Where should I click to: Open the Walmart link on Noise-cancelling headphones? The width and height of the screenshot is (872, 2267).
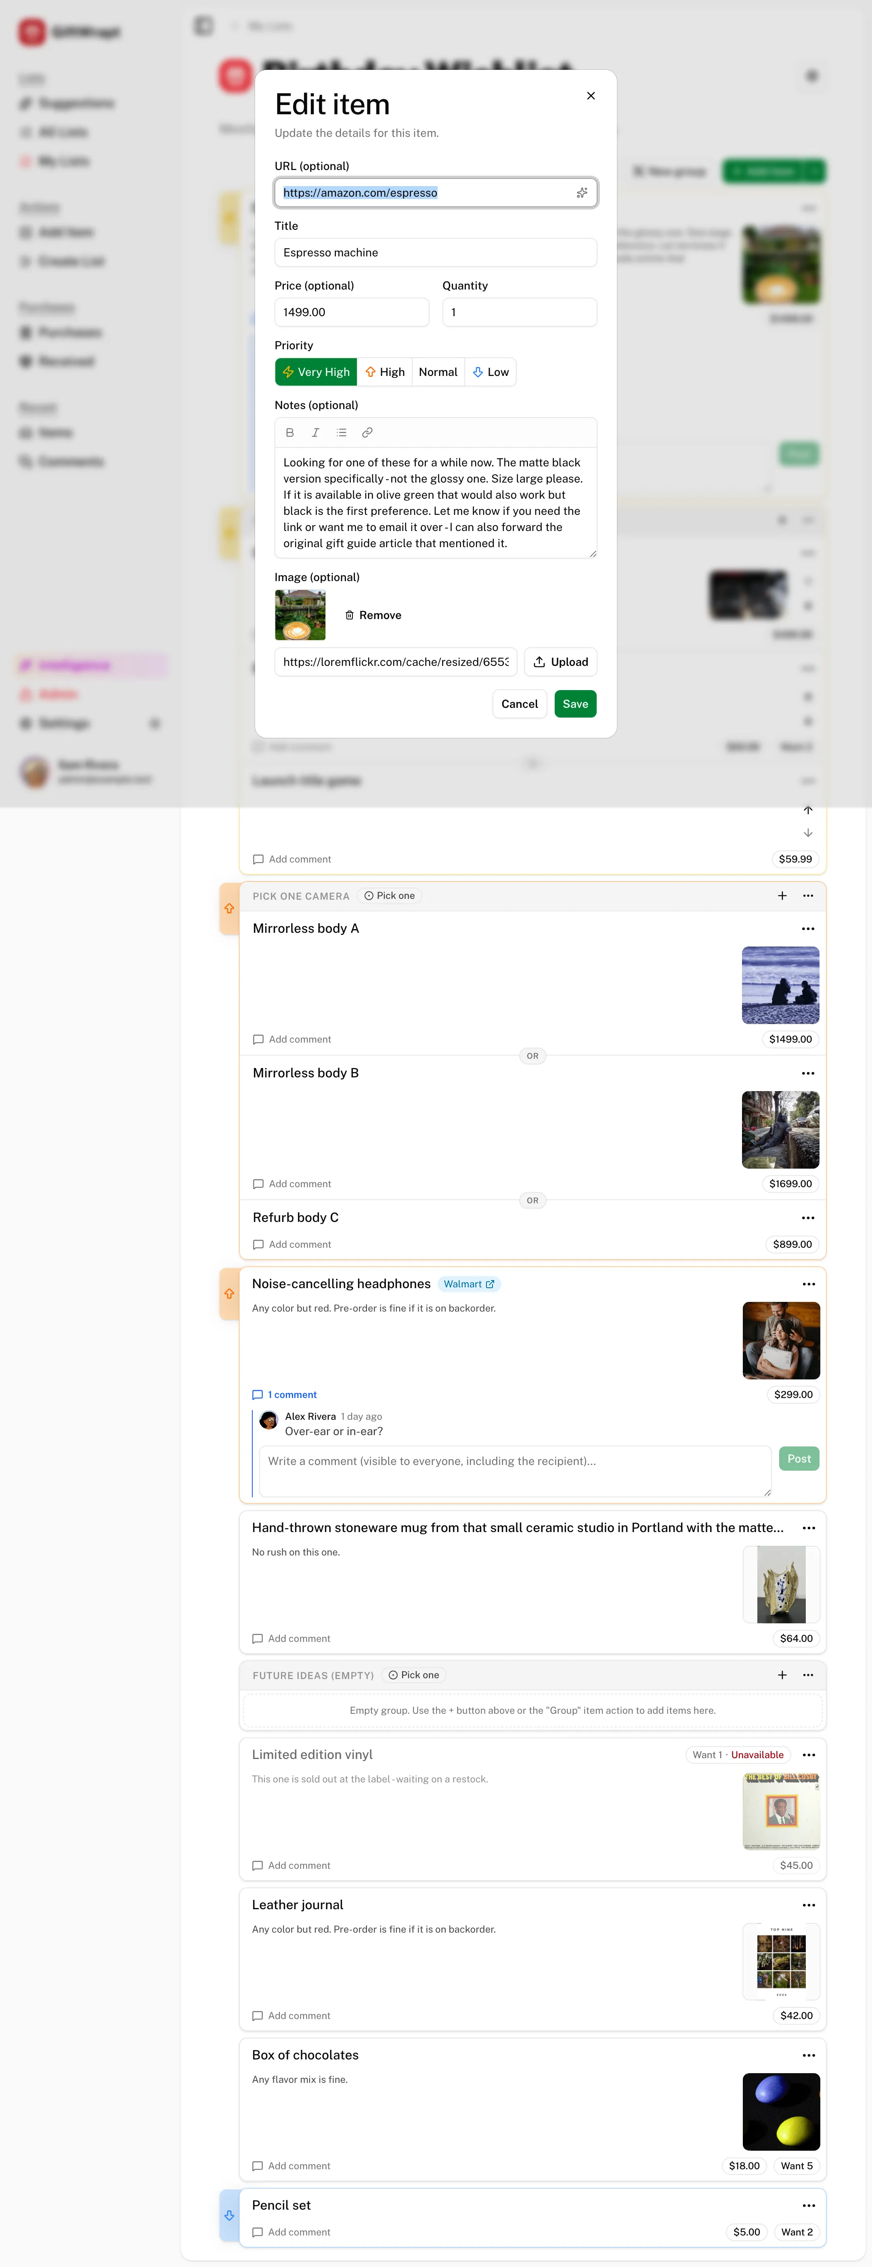click(x=469, y=1285)
